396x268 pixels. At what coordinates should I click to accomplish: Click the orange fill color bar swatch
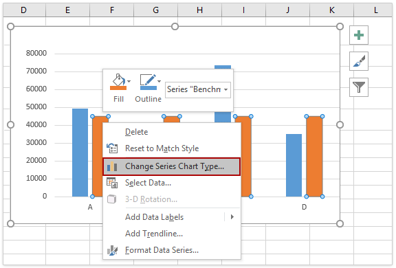coord(118,88)
